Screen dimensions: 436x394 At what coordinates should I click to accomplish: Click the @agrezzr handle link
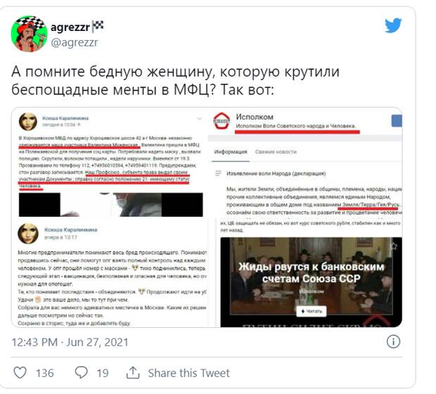point(75,43)
